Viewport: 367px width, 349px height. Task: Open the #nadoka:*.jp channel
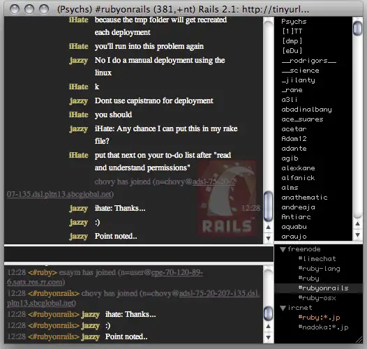(x=323, y=327)
